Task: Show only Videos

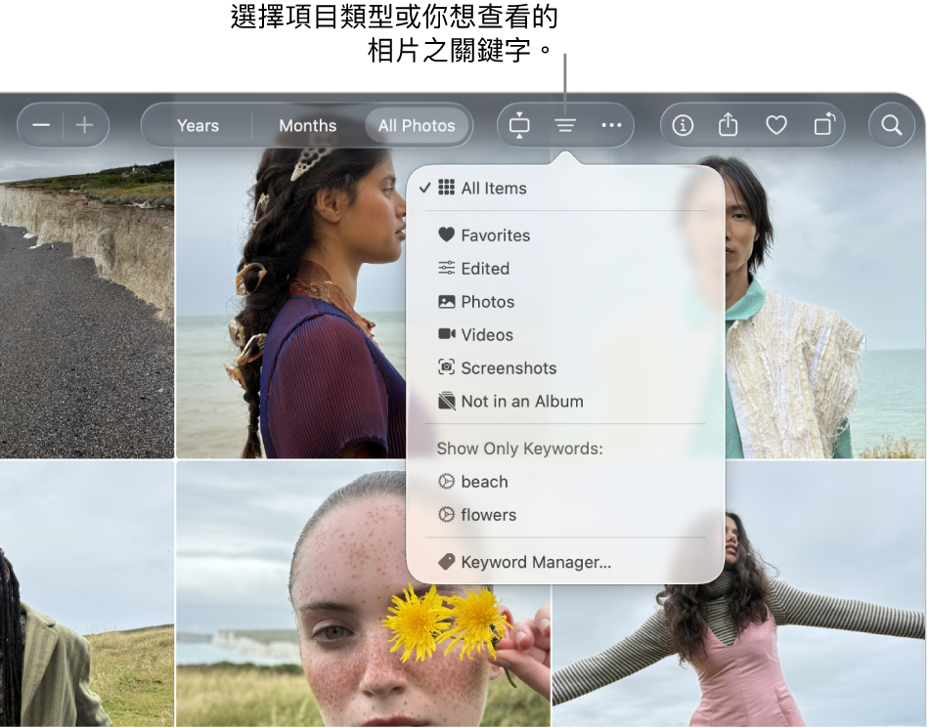Action: pos(565,335)
